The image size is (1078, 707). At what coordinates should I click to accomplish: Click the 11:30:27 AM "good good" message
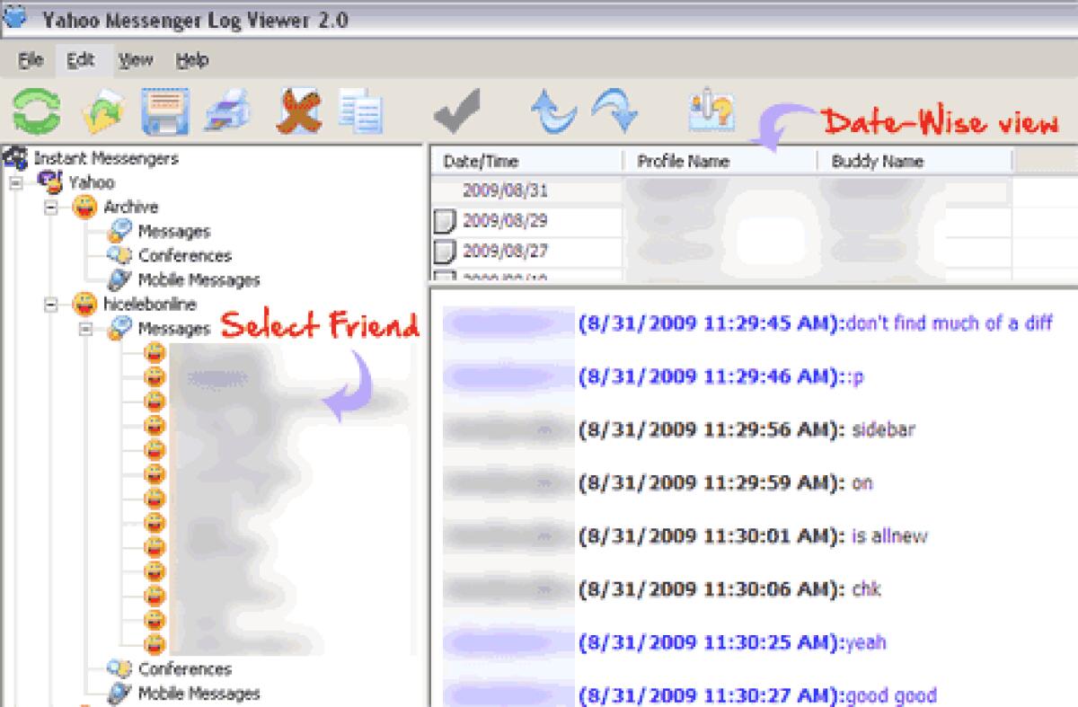(891, 695)
